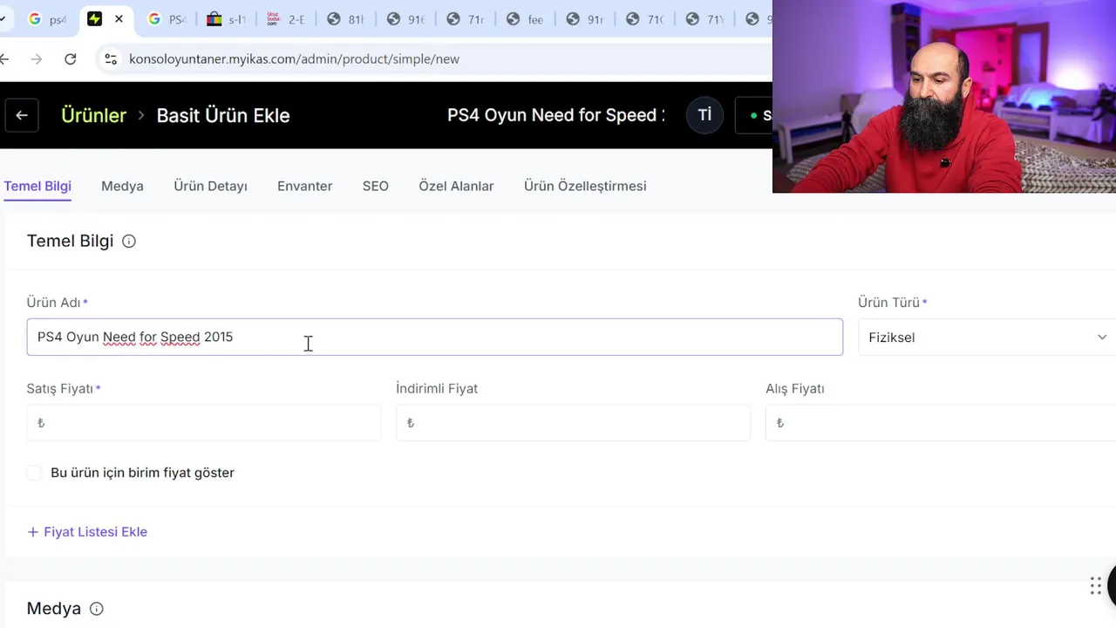
Task: Switch to the Google 'PS4' third tab
Action: [167, 19]
